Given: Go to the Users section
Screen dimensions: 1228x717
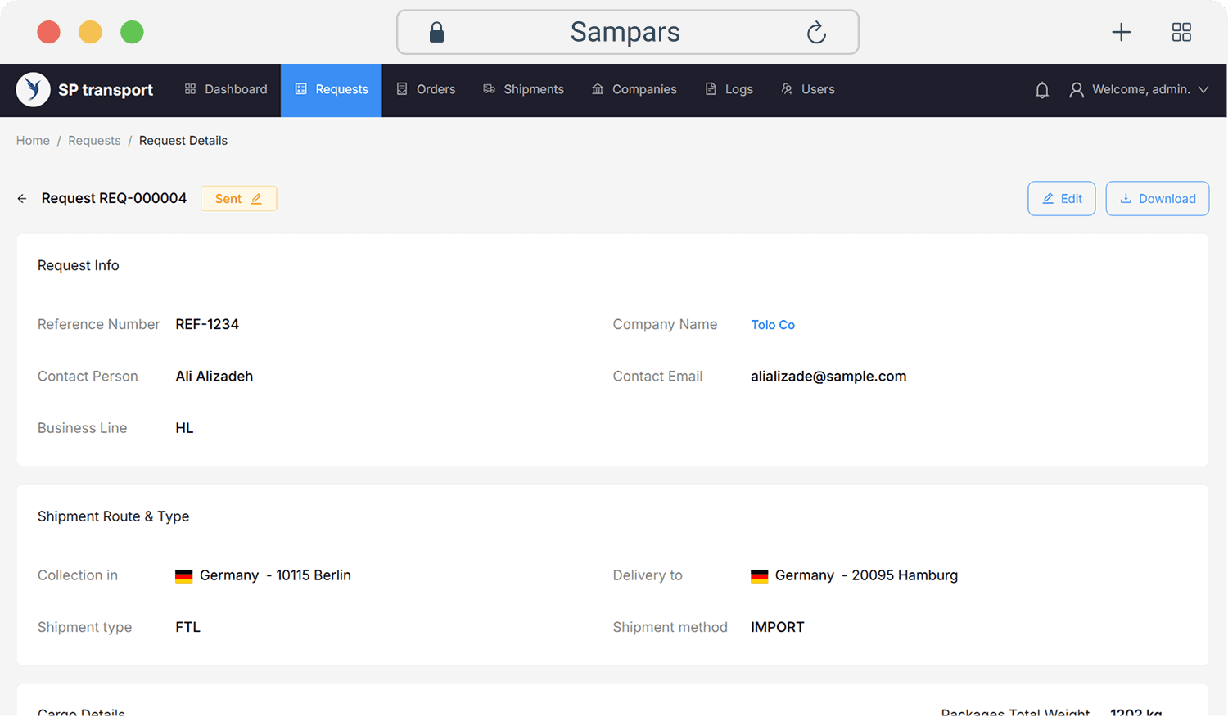Looking at the screenshot, I should point(808,89).
